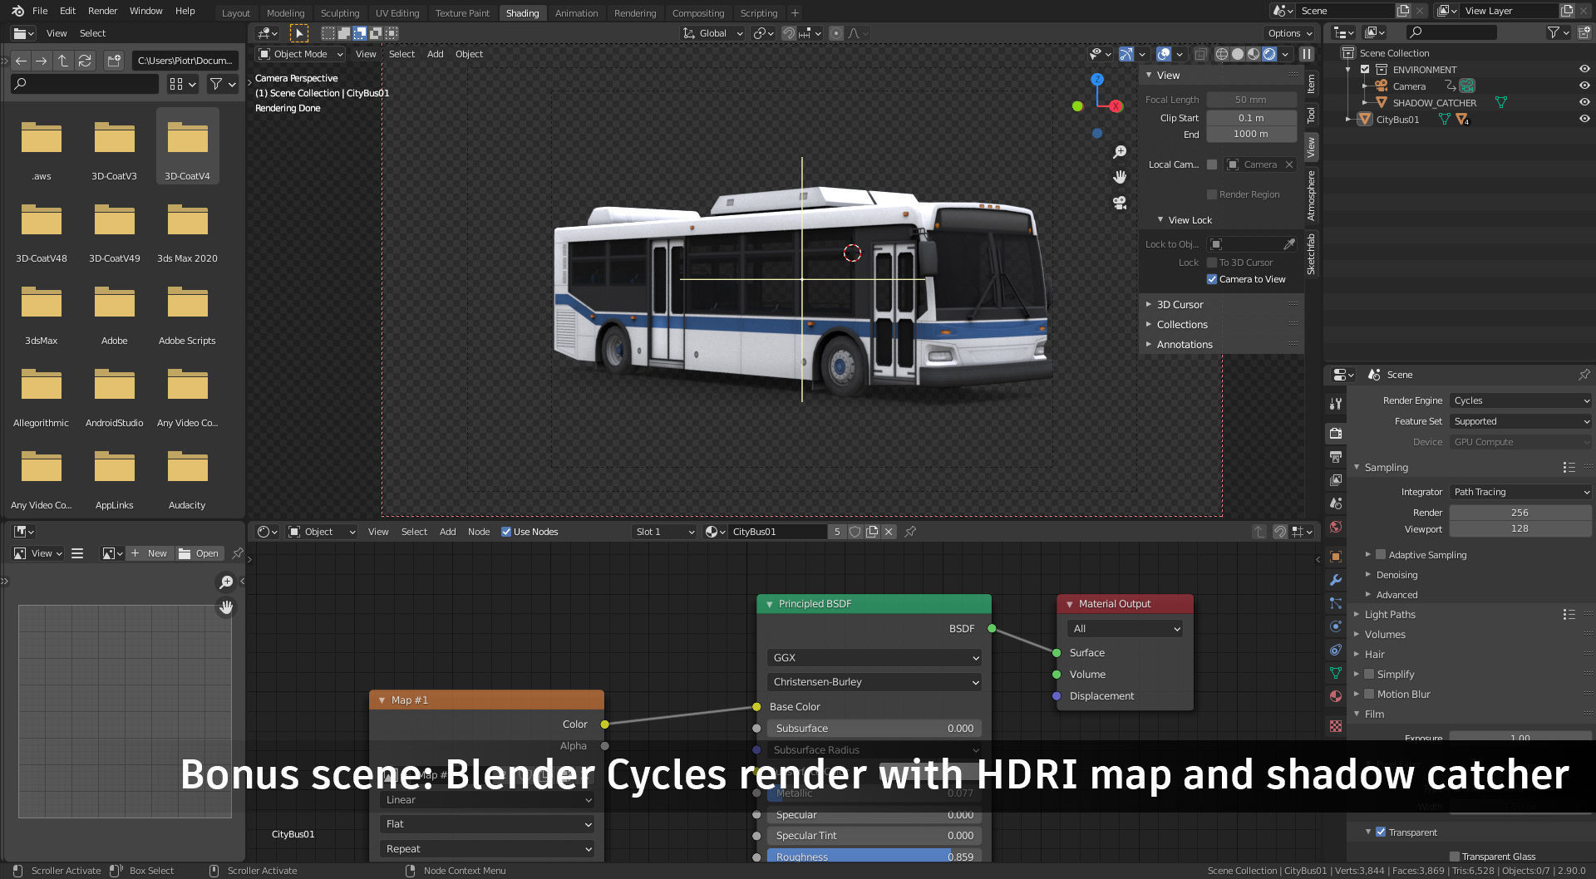Open the Render menu

pos(103,11)
